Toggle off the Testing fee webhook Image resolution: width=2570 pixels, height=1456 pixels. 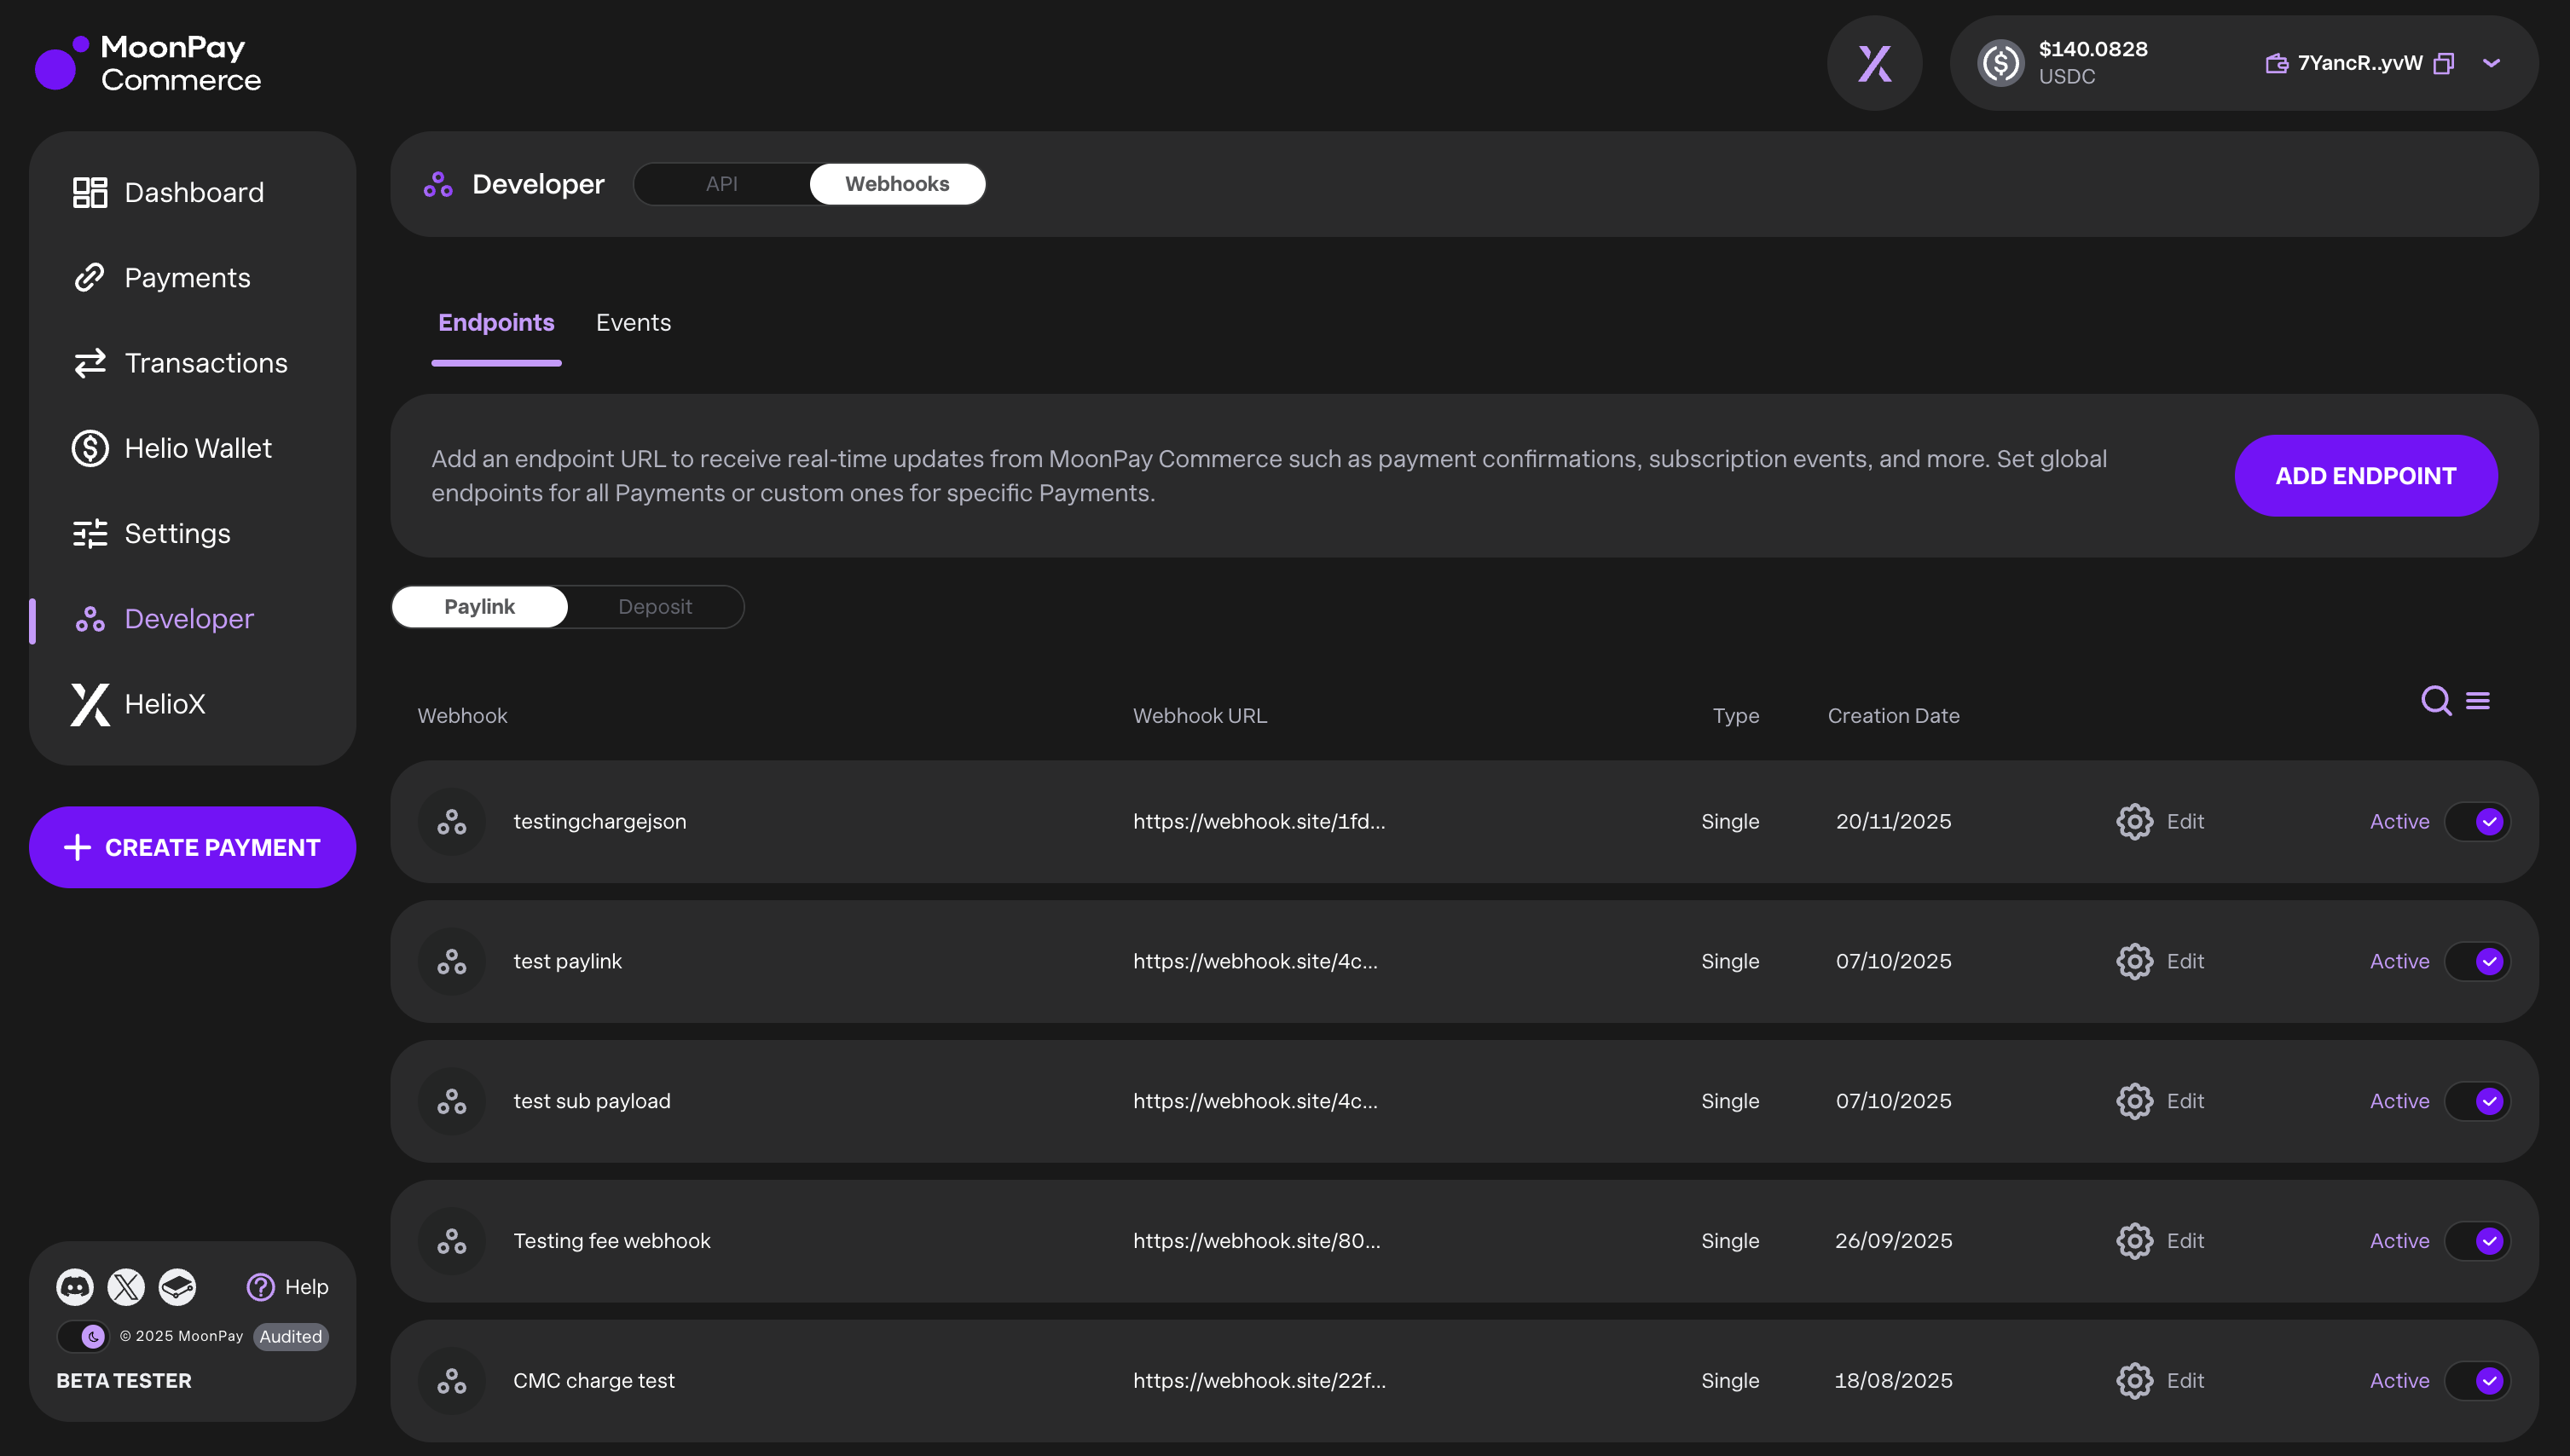click(x=2477, y=1241)
